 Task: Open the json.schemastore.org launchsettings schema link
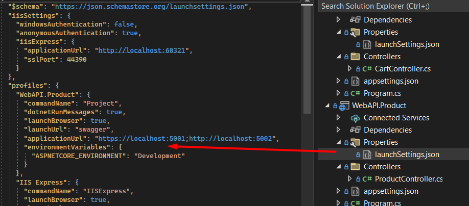coord(150,6)
